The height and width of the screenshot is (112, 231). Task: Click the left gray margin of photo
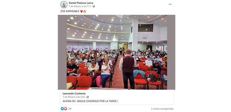pos(62,52)
